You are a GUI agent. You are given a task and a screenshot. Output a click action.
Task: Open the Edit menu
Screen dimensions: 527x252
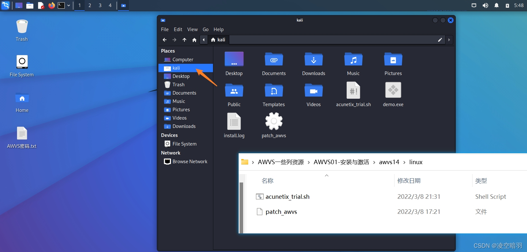178,29
